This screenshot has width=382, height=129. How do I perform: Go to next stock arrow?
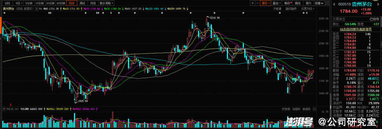click(378, 4)
